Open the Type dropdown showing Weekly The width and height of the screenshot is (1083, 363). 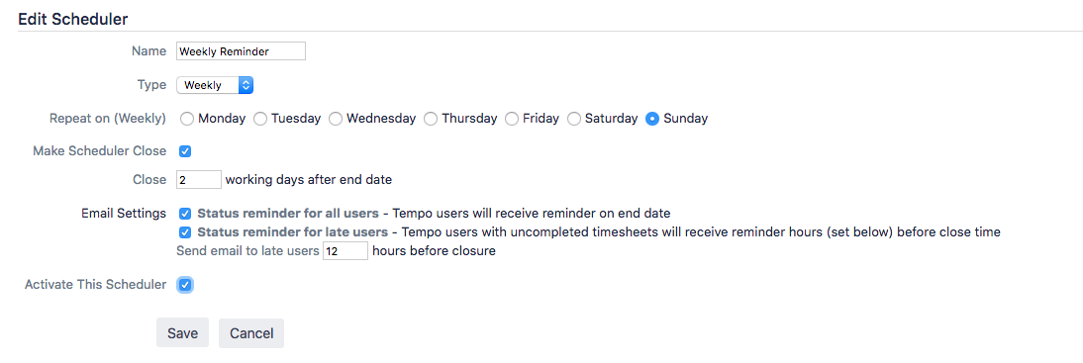(216, 85)
